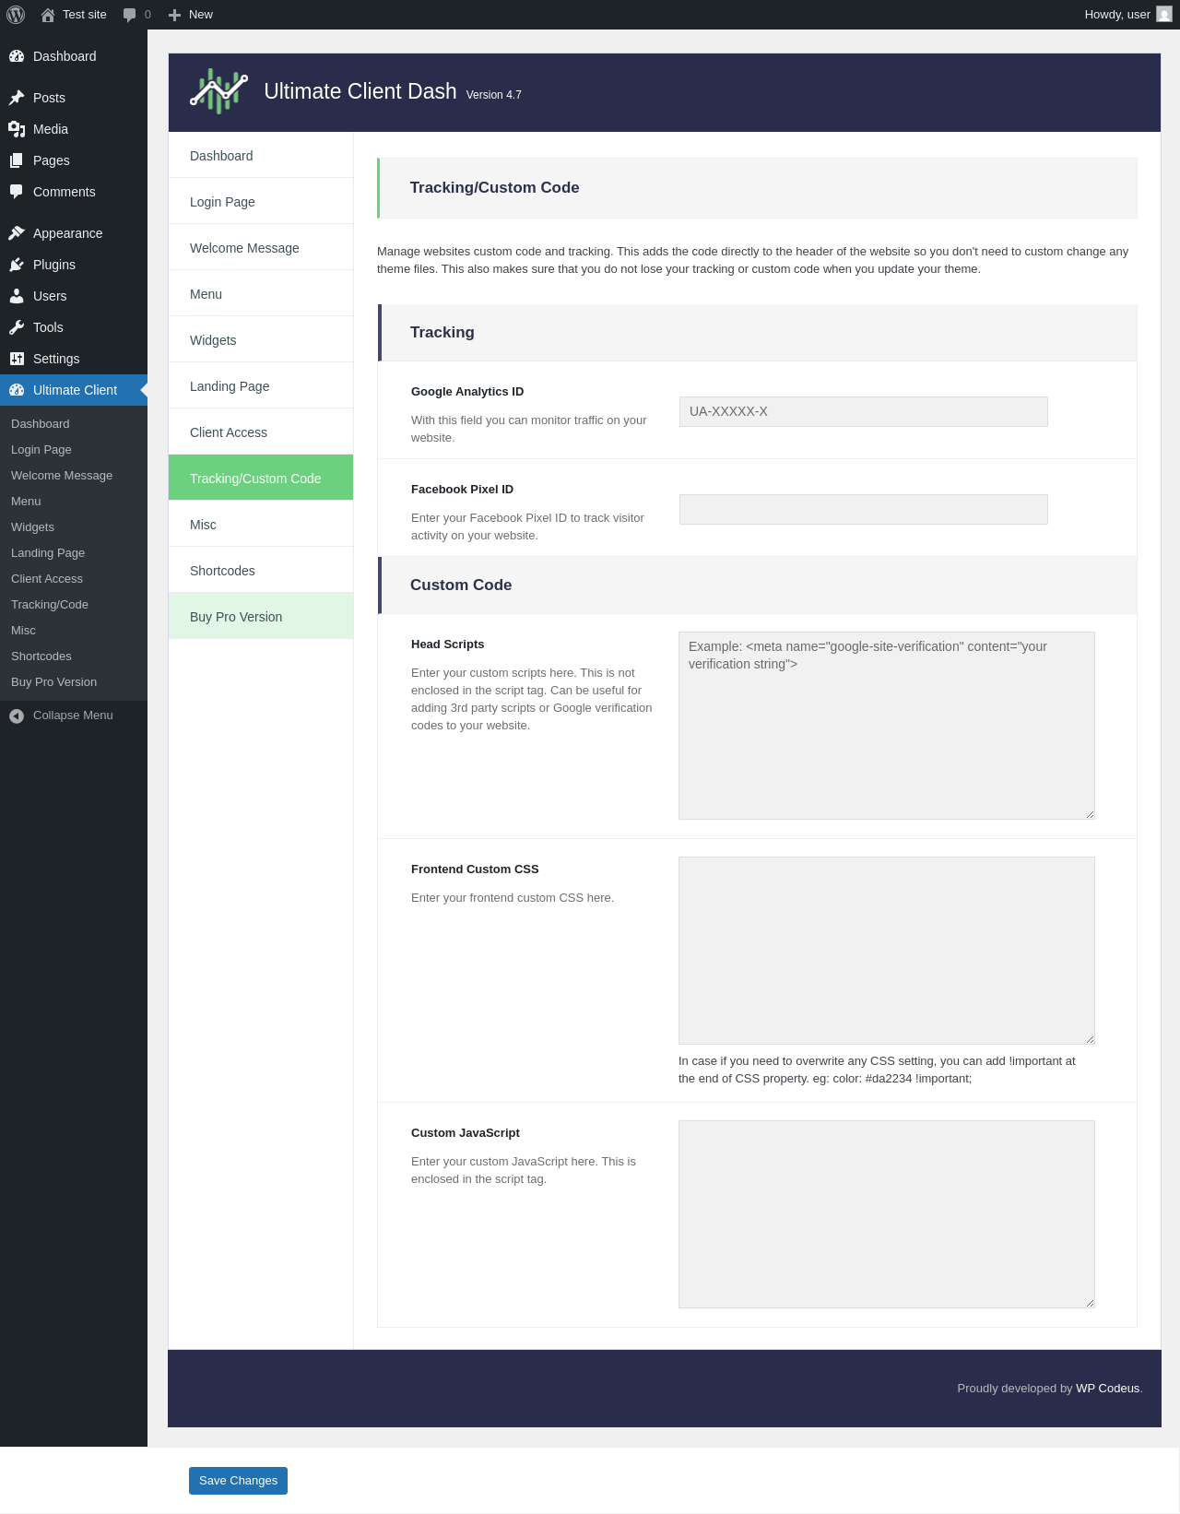Click the Test site home icon
The height and width of the screenshot is (1514, 1180).
(48, 15)
